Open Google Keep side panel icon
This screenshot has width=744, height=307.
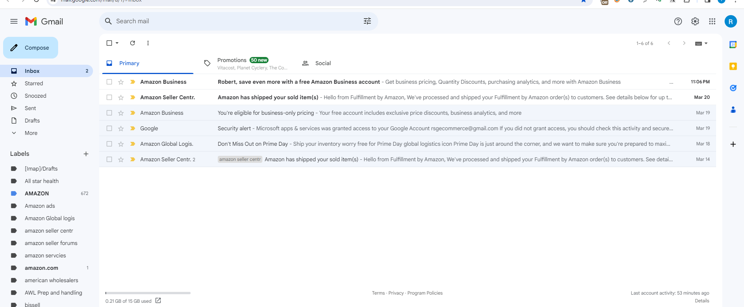tap(733, 66)
